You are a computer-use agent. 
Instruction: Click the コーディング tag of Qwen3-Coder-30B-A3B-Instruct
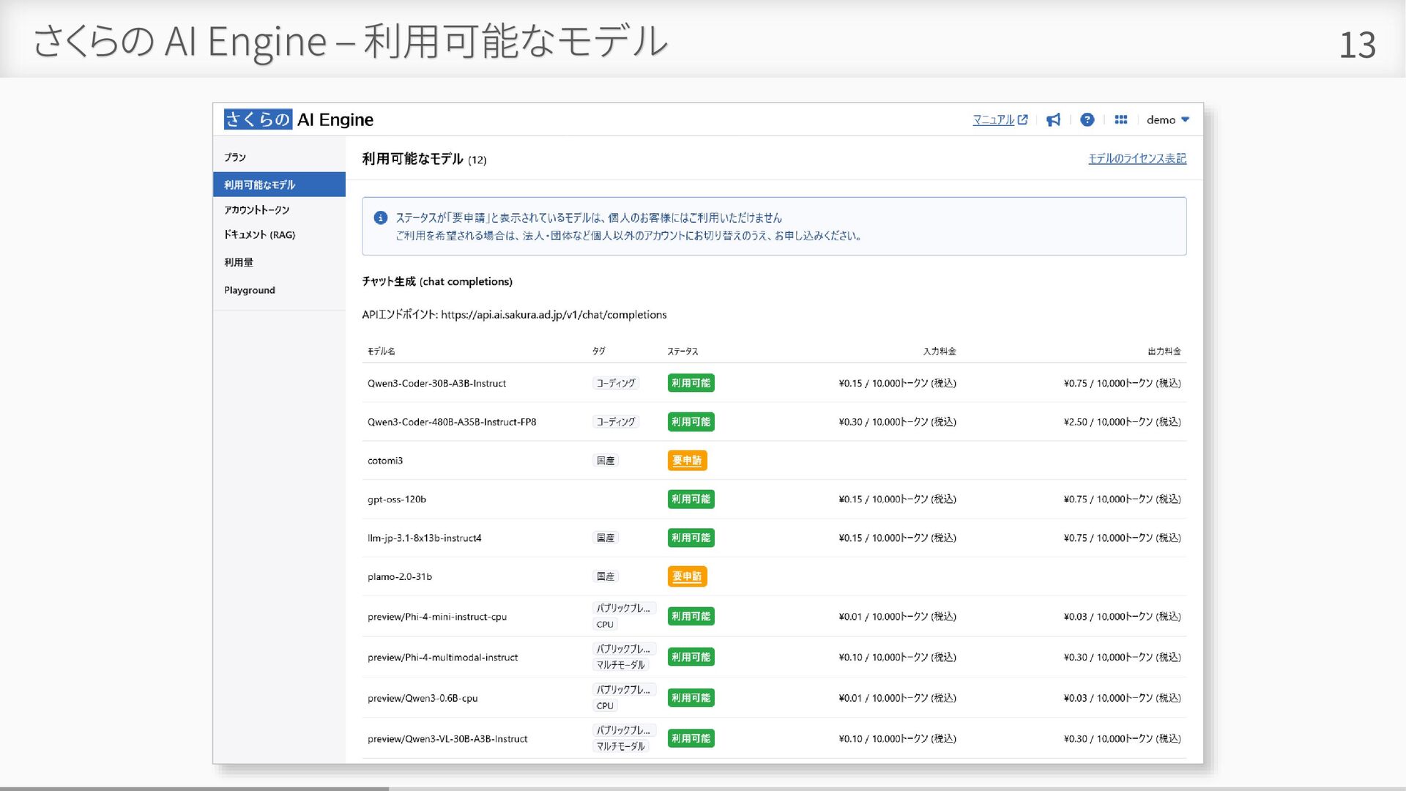point(615,383)
